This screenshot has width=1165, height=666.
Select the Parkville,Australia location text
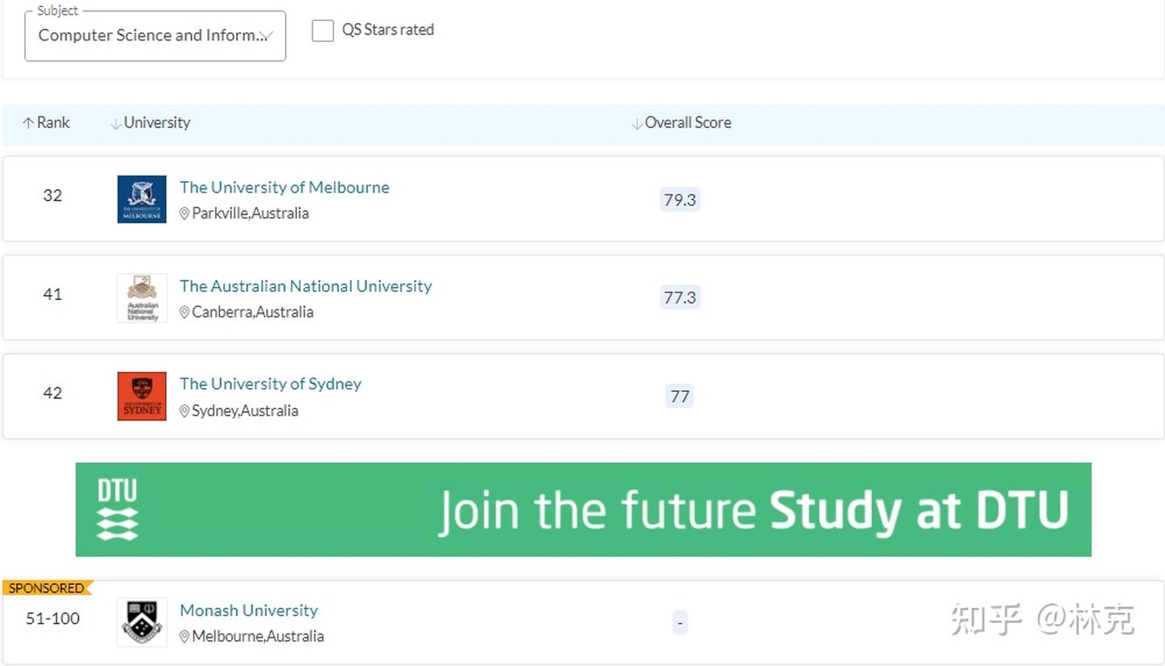[x=250, y=214]
